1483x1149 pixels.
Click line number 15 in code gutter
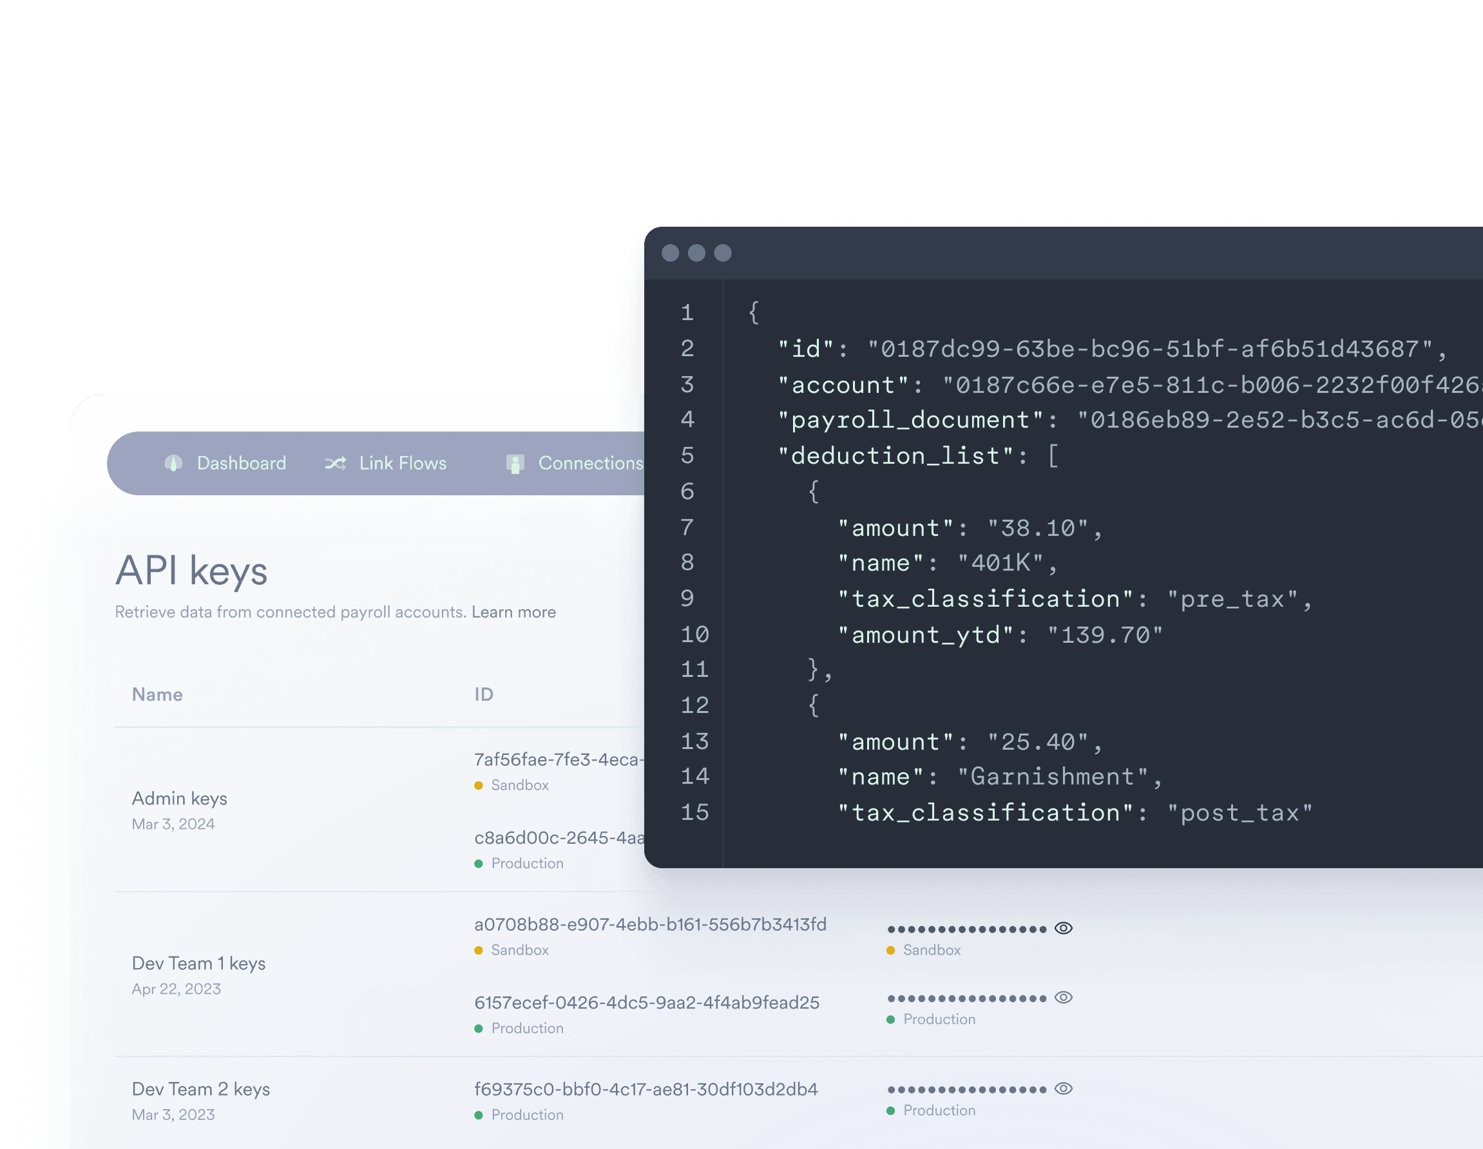(694, 812)
